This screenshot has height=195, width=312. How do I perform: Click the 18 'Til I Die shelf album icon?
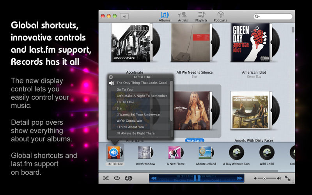click(115, 152)
